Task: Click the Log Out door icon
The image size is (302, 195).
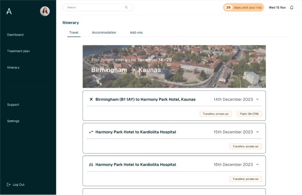Action: point(9,185)
